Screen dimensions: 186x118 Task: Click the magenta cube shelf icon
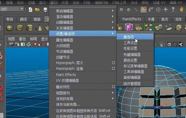pyautogui.click(x=129, y=27)
